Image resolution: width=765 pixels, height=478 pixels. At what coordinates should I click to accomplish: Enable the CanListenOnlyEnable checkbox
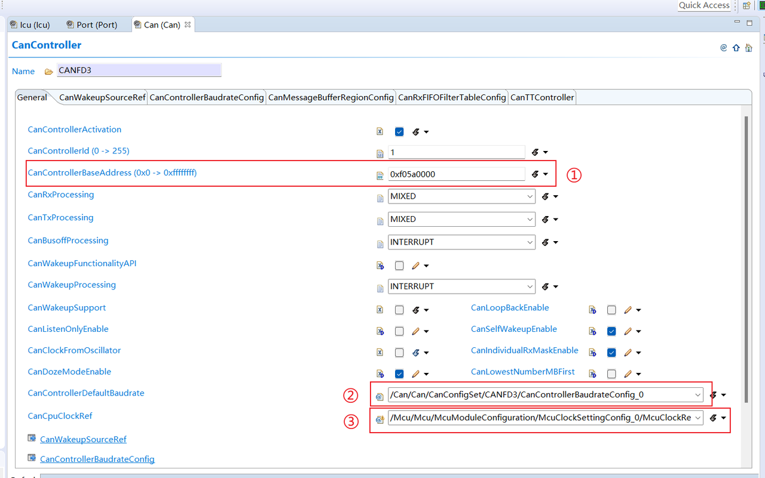click(x=399, y=331)
